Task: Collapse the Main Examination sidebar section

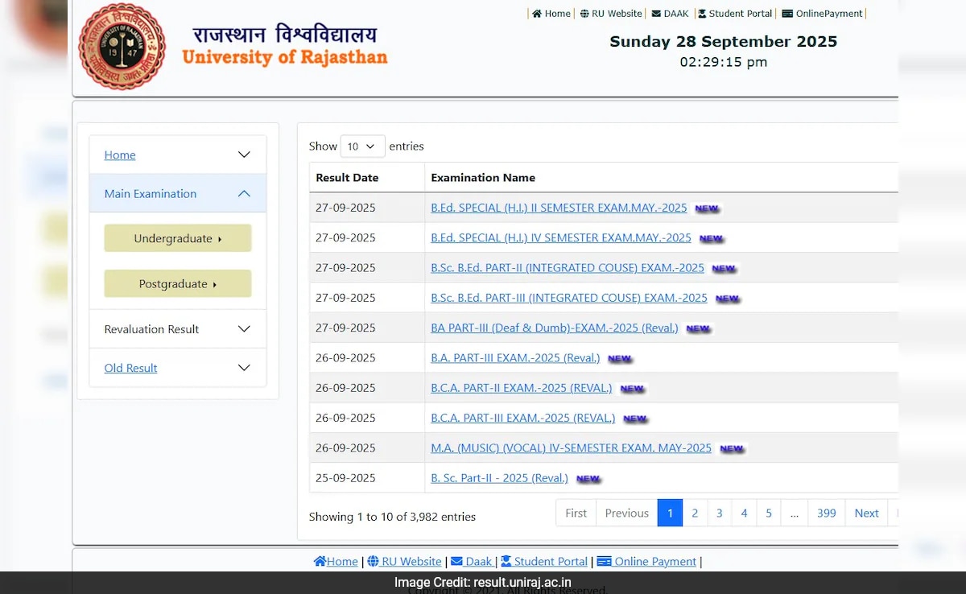Action: pyautogui.click(x=244, y=194)
